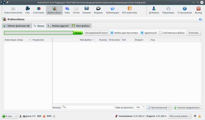Click Скачивание rate text in status bar
Screen dimensions: 205x120
tap(131, 116)
